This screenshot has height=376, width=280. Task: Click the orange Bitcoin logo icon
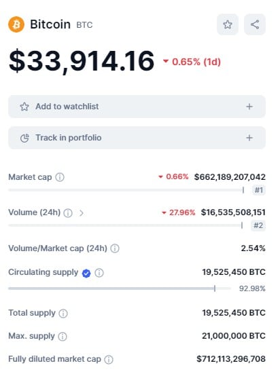16,24
